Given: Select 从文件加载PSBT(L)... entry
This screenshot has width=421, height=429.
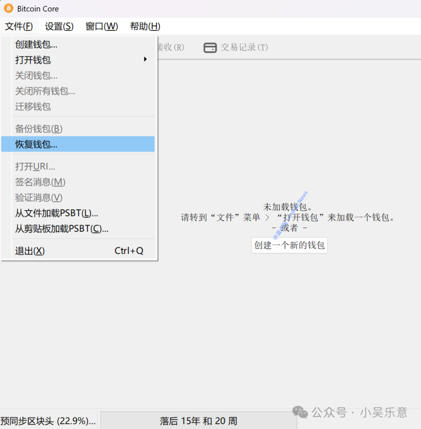Looking at the screenshot, I should 78,213.
